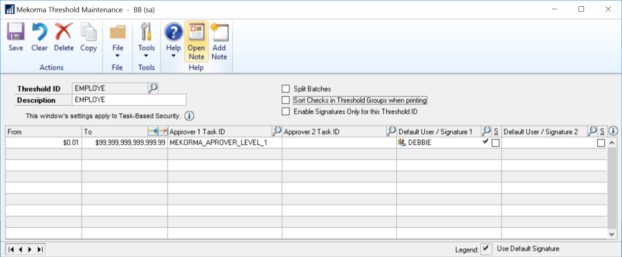Click the grid info icon at right
622x257 pixels.
click(613, 131)
